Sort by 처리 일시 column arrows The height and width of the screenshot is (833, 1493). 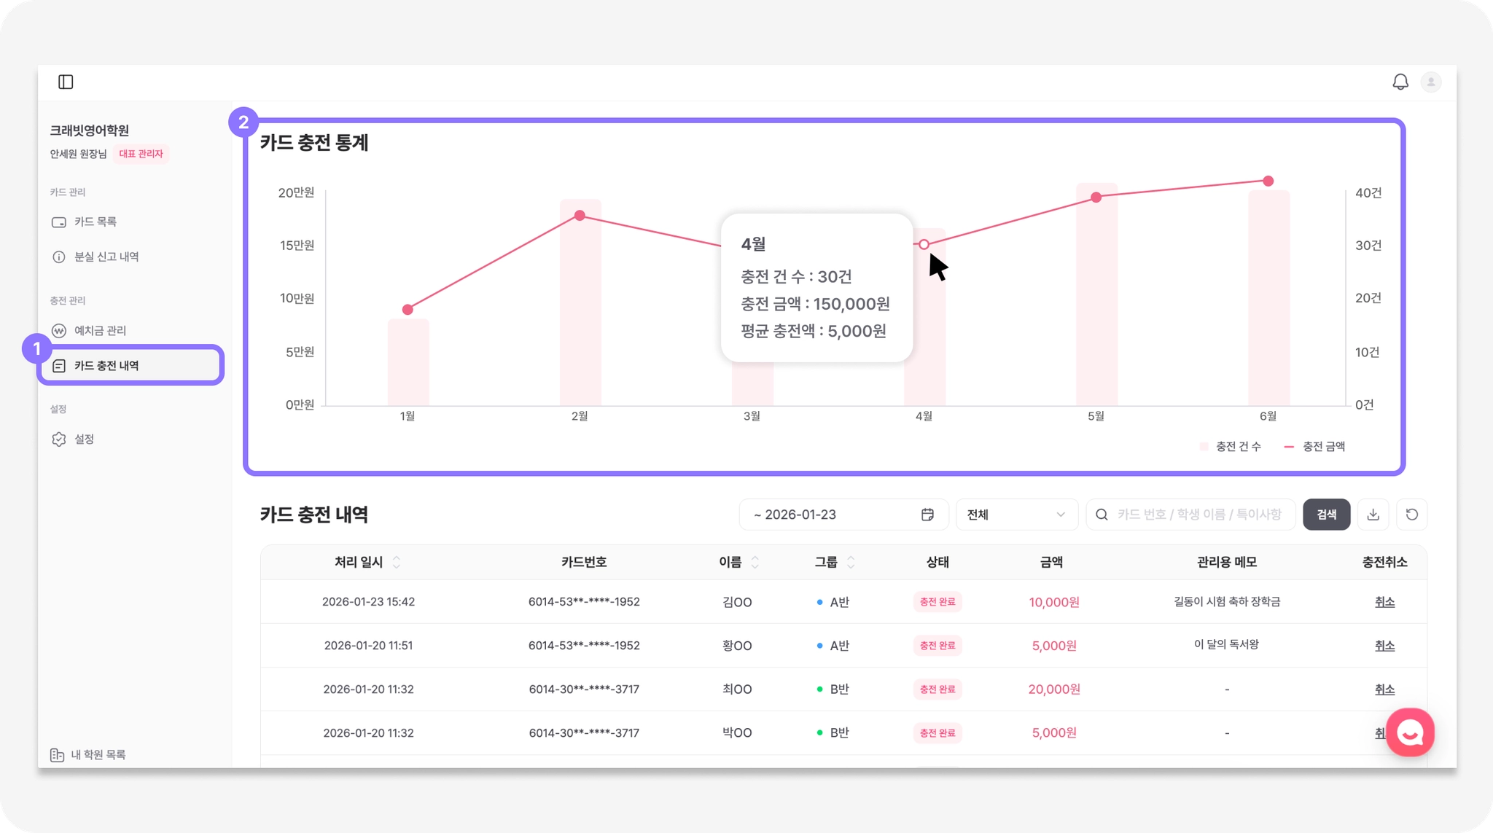(397, 562)
